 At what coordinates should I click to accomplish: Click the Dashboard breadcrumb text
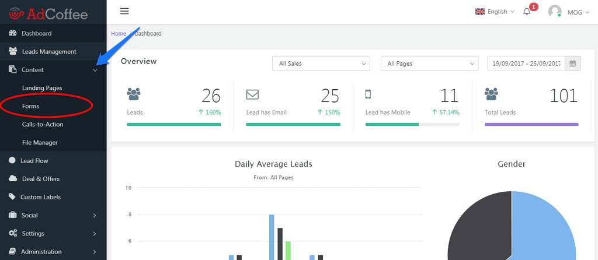[x=148, y=33]
